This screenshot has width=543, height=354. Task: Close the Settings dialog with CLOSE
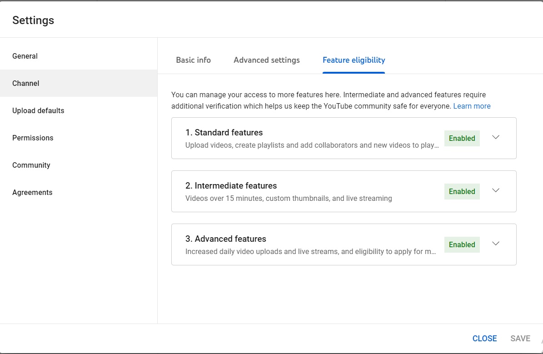[484, 339]
